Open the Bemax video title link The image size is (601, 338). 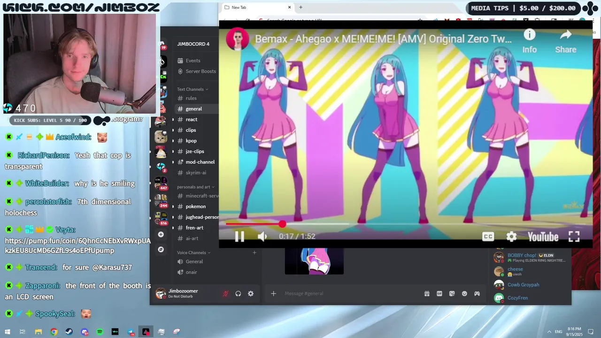(x=383, y=39)
